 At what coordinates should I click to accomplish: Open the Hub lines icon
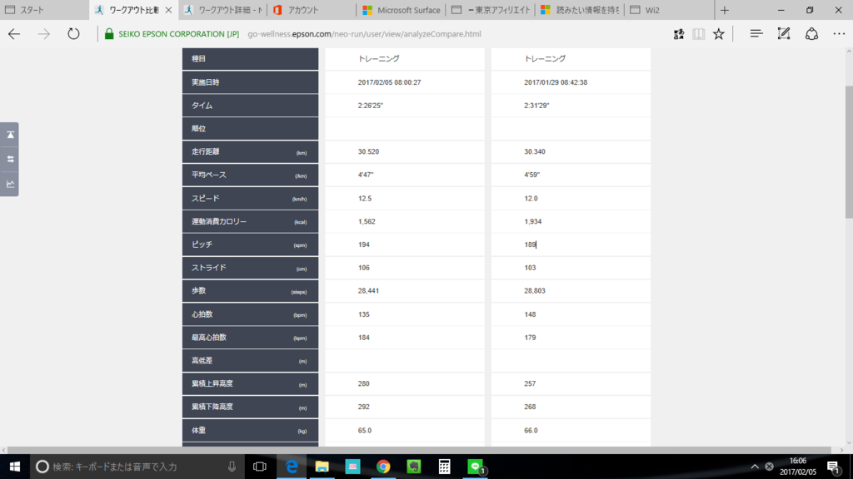click(x=756, y=33)
